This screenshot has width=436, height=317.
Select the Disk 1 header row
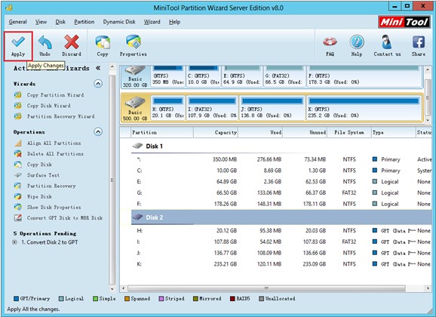tap(281, 146)
